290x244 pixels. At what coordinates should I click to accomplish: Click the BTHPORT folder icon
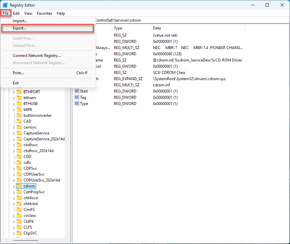19,92
